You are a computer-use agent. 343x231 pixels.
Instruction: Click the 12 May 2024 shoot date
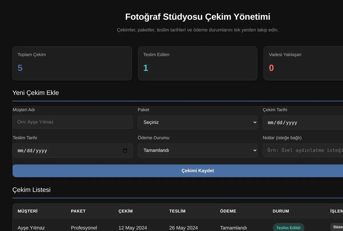[133, 228]
